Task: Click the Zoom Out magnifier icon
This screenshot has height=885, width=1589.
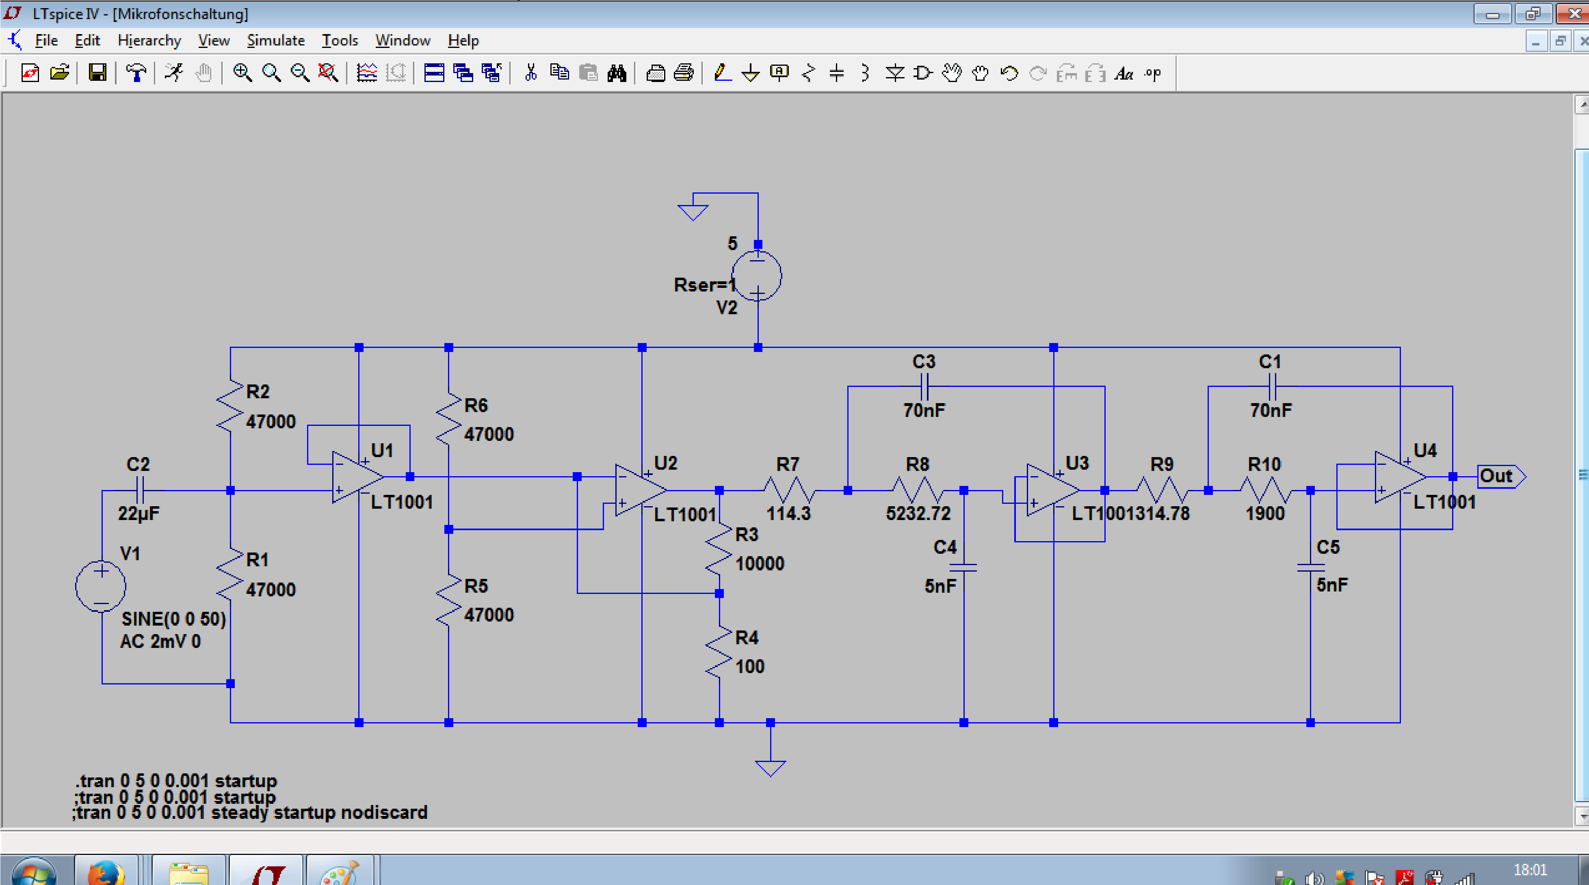Action: click(x=300, y=73)
